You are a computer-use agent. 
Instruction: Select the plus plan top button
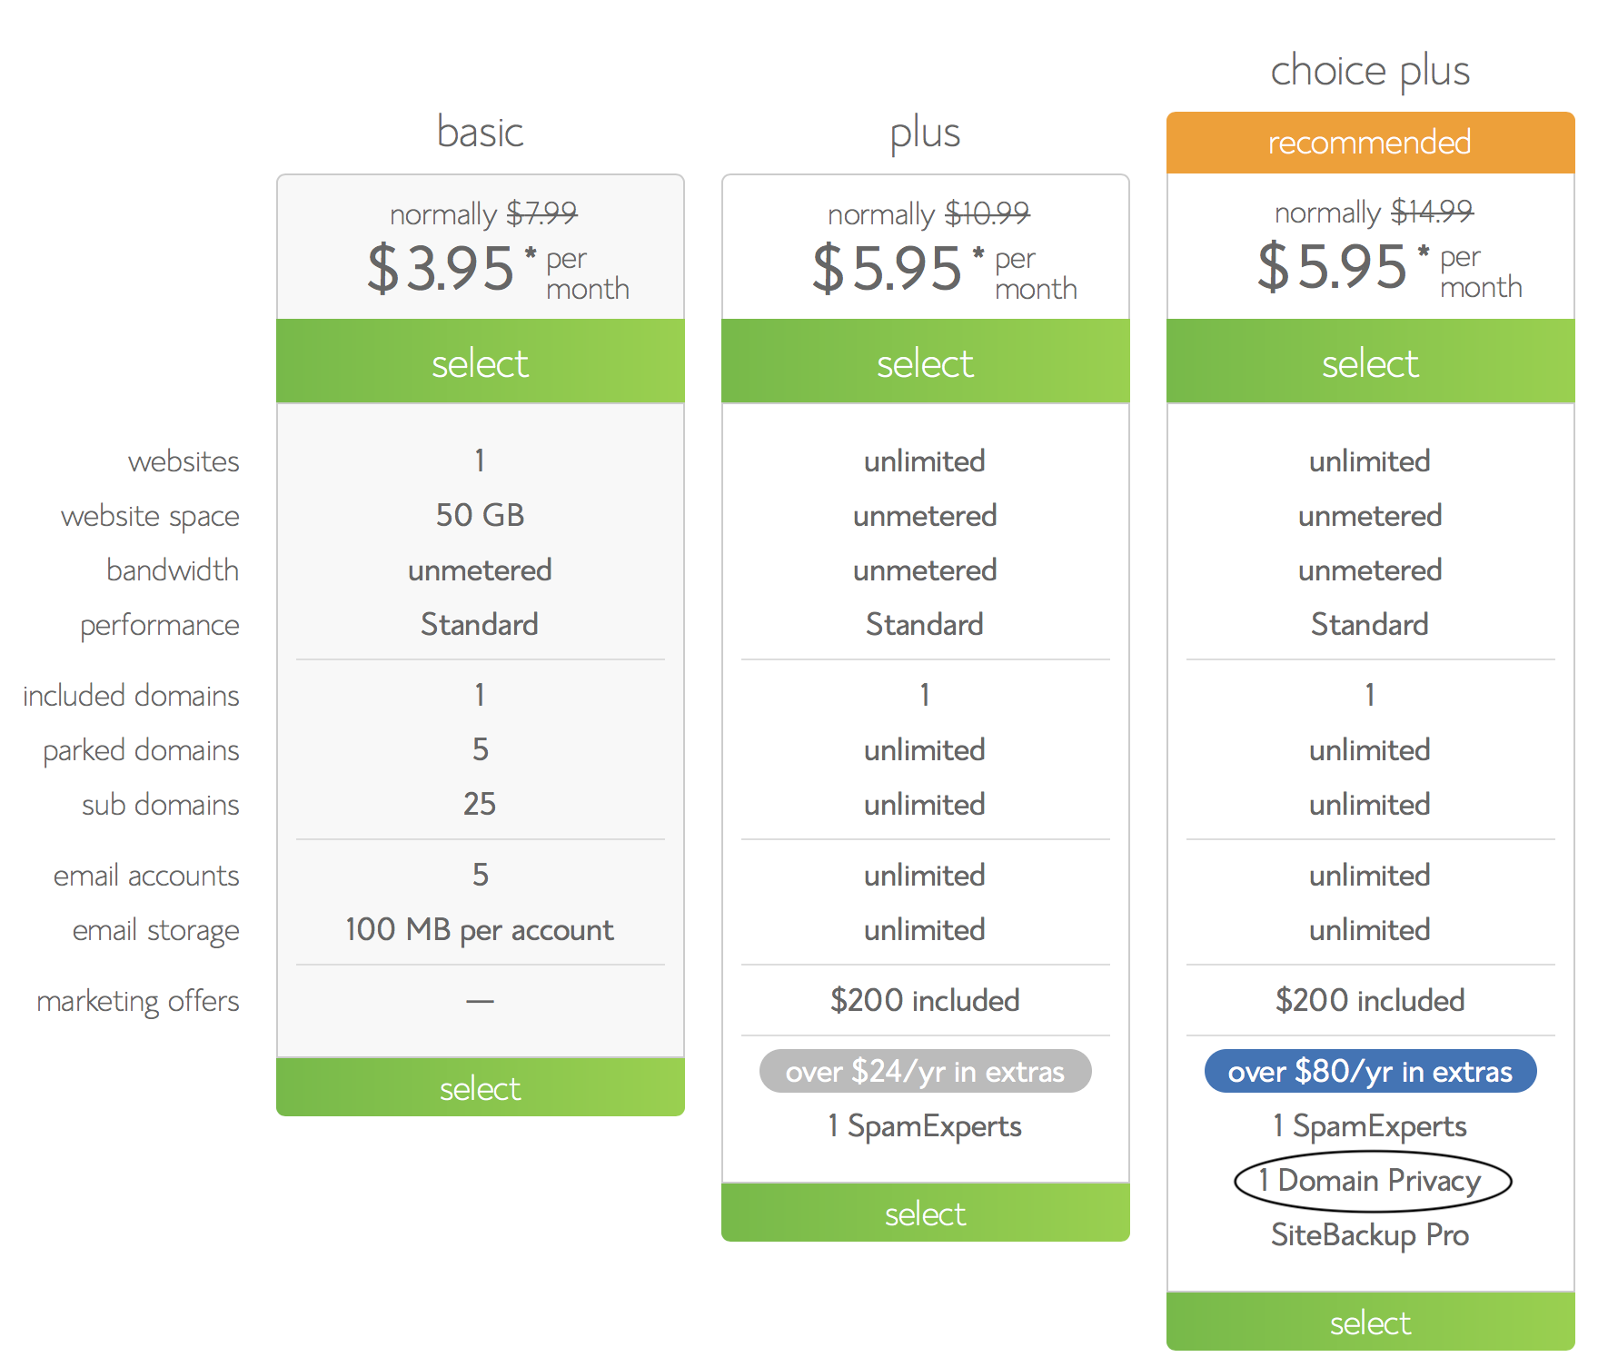pos(925,362)
